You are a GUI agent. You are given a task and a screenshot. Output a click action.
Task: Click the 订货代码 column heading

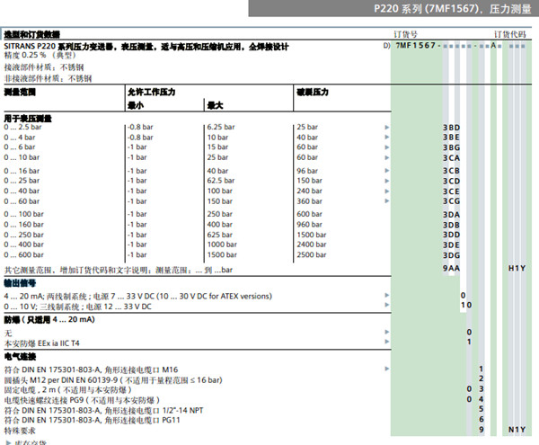tap(509, 34)
